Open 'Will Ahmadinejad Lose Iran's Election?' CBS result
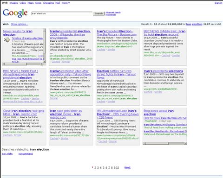This screenshot has width=223, height=178. point(118,114)
